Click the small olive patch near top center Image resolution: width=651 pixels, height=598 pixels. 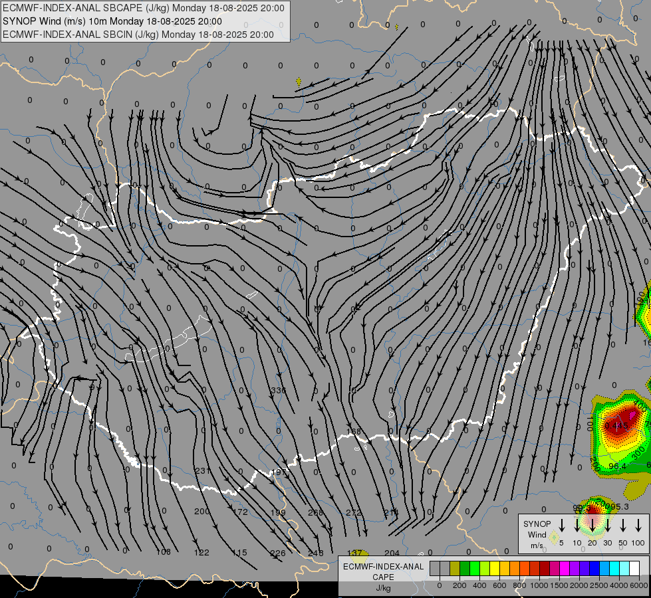(x=299, y=82)
